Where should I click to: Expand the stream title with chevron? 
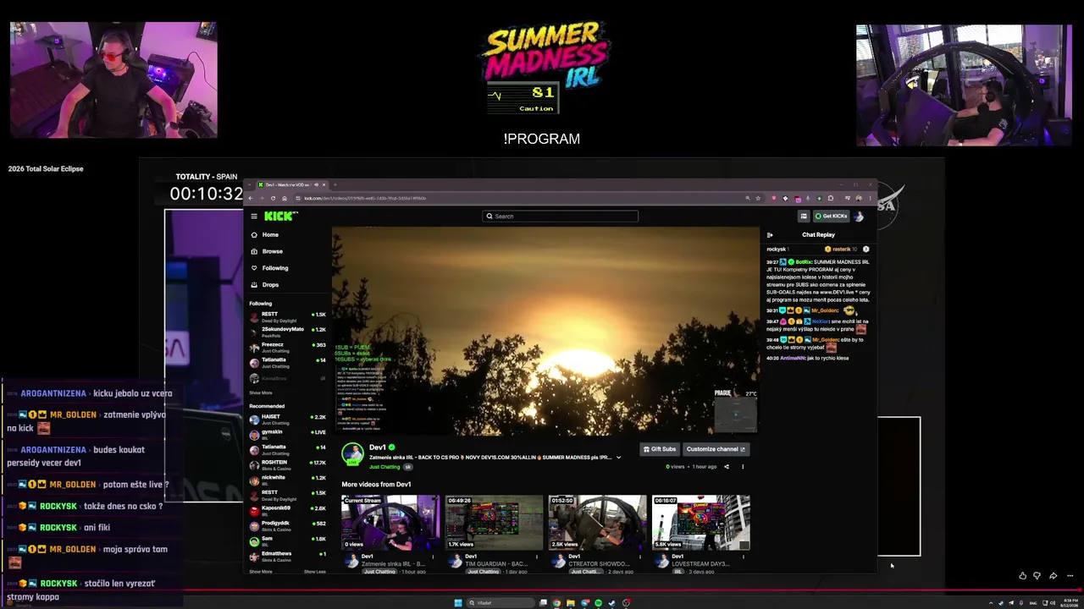618,458
